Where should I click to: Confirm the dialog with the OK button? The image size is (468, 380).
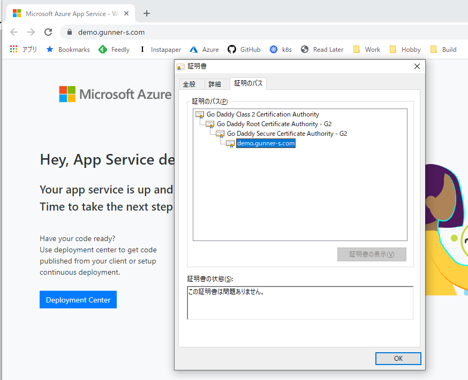[398, 359]
